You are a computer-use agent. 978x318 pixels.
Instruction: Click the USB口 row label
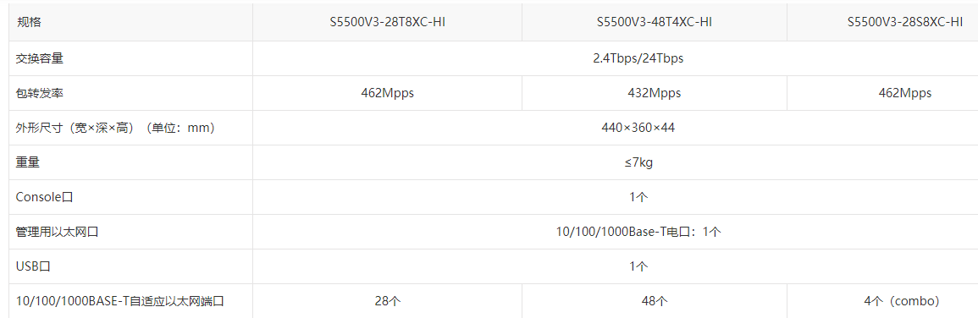pos(33,266)
